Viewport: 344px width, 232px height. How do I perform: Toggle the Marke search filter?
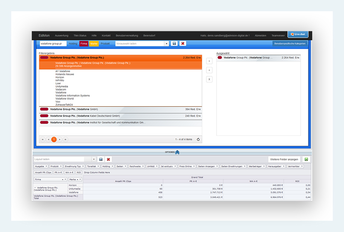pos(94,44)
